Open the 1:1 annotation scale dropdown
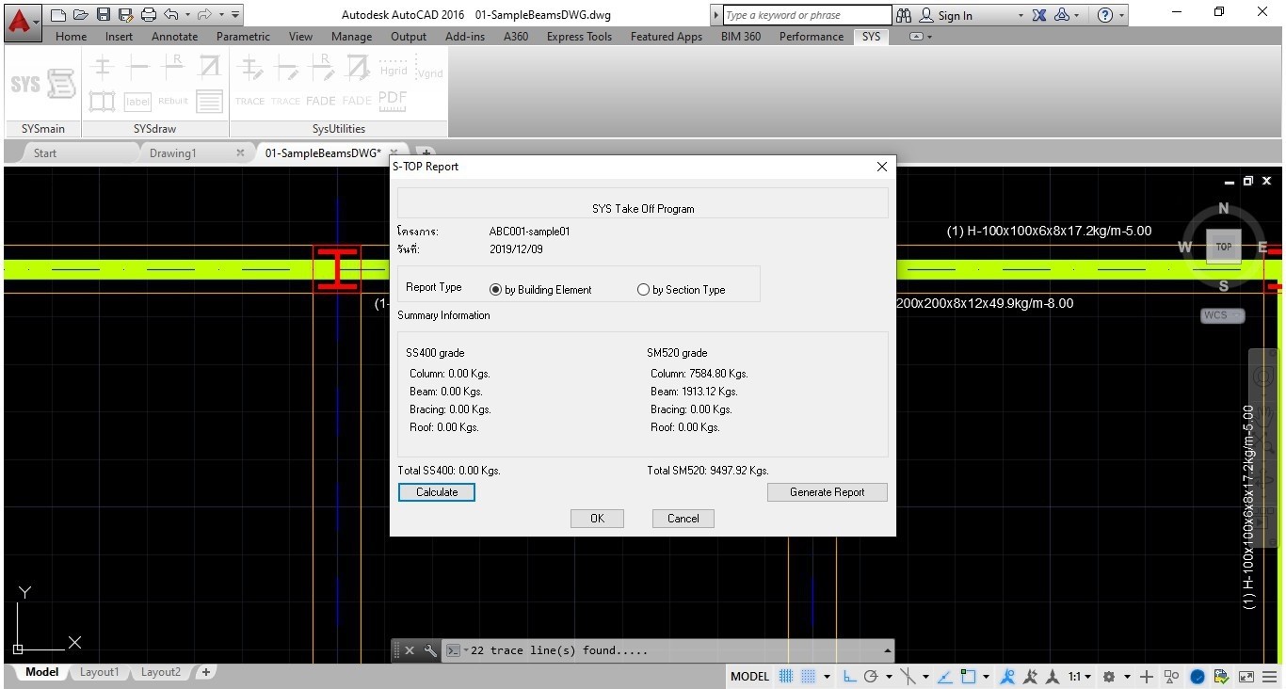 [x=1080, y=676]
